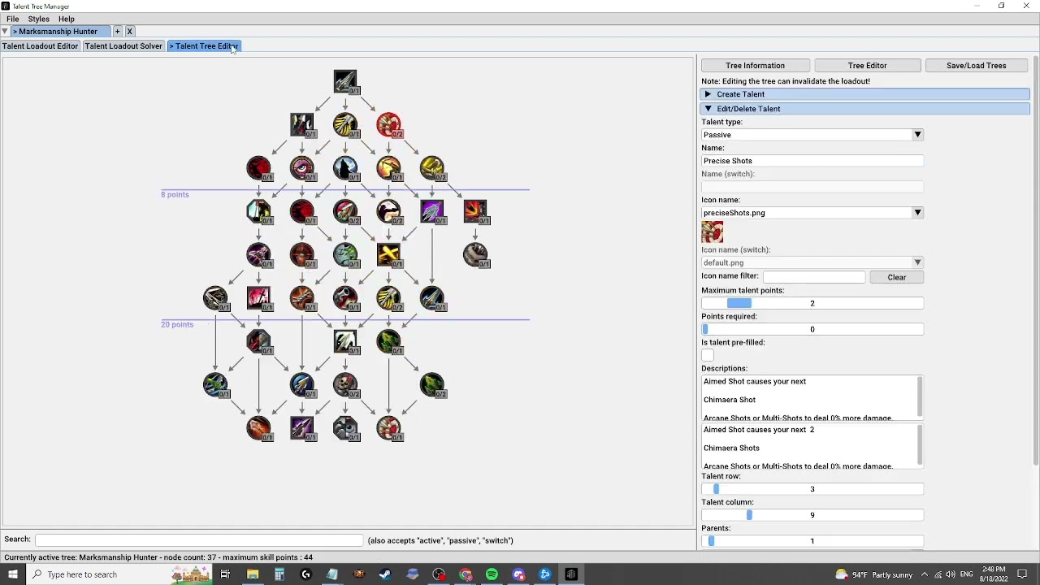Viewport: 1040px width, 585px height.
Task: Click the skull talent node
Action: (x=345, y=385)
